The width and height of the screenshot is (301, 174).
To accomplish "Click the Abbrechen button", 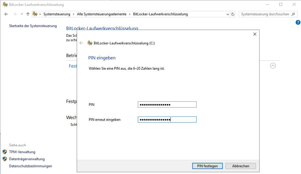I will coord(241,166).
